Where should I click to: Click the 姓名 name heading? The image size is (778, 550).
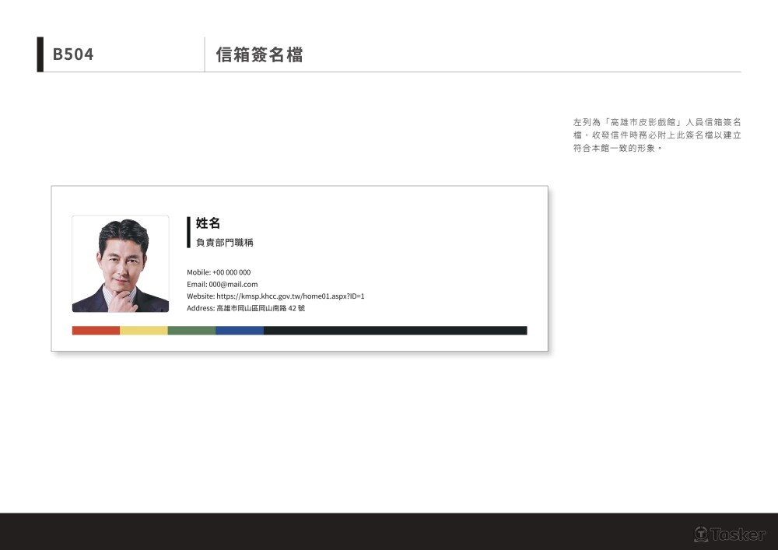point(208,224)
